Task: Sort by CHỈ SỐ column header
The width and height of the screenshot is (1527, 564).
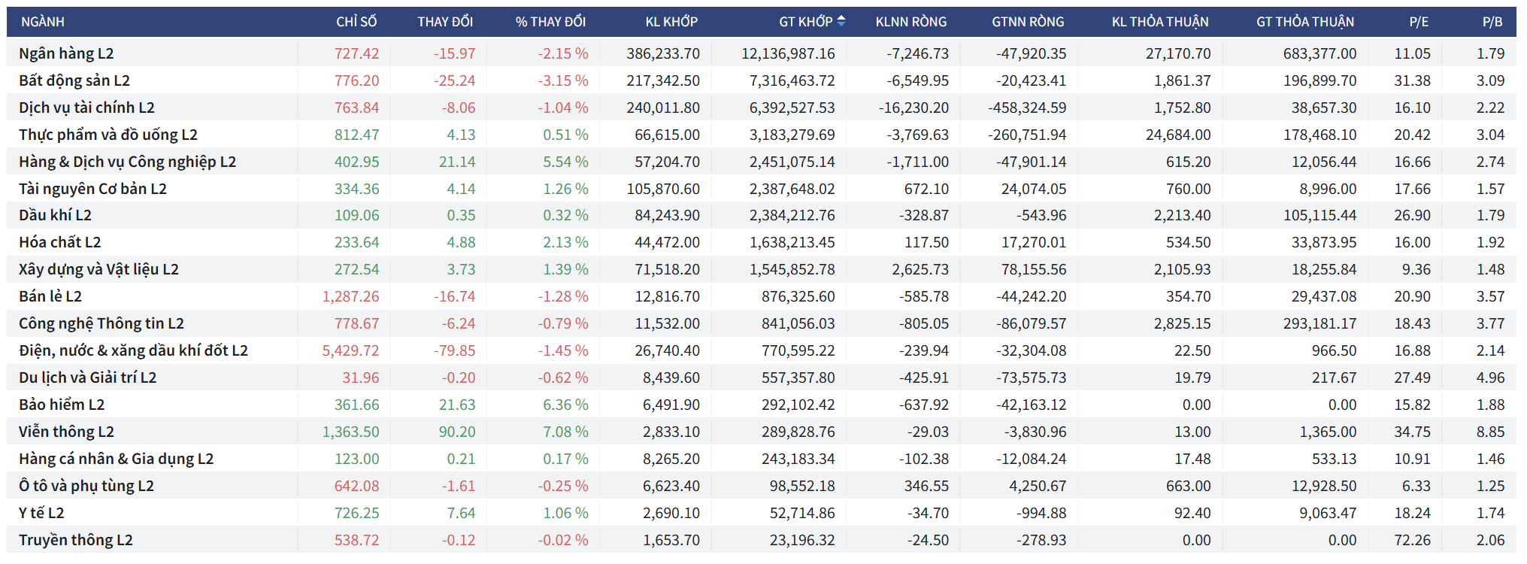Action: click(356, 22)
